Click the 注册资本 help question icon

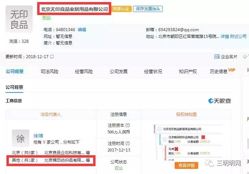(128, 125)
